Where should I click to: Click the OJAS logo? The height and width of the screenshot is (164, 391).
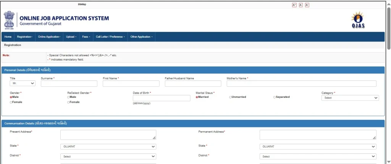click(x=358, y=20)
